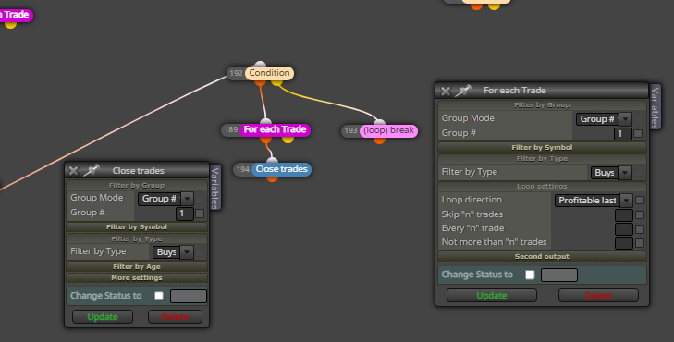Pin the For each Trade panel

463,91
